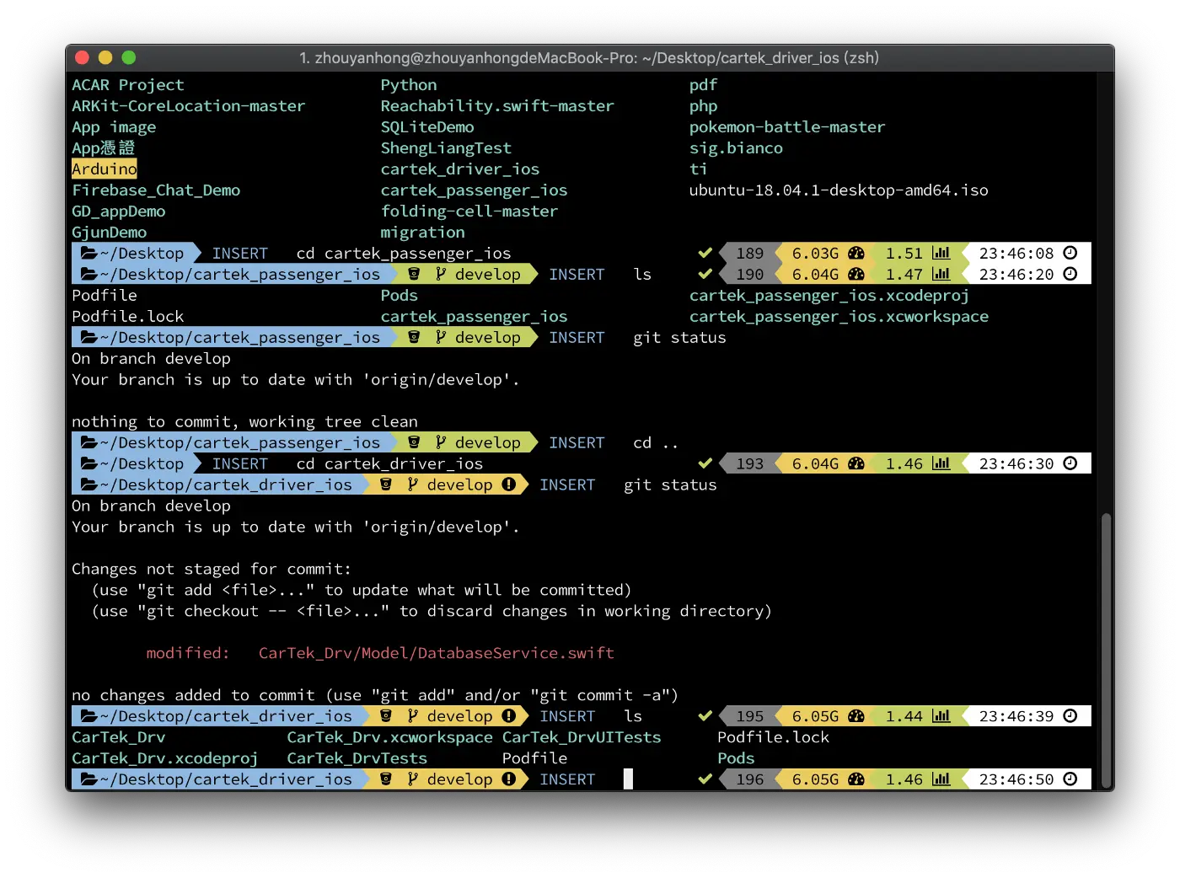Click the bitbucket icon on the 'cd ..' prompt
1180x878 pixels.
[x=414, y=442]
